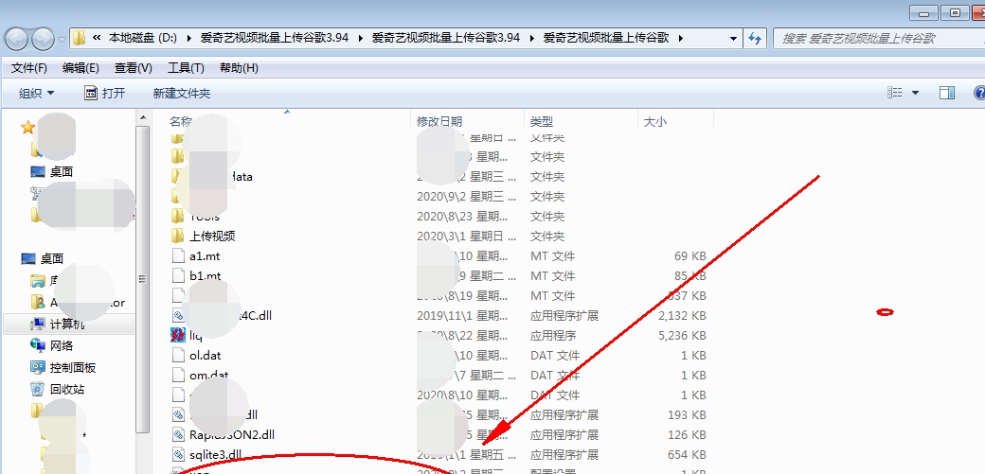This screenshot has width=985, height=474.
Task: Show hidden breadcrumb path with « chevron
Action: pyautogui.click(x=97, y=38)
